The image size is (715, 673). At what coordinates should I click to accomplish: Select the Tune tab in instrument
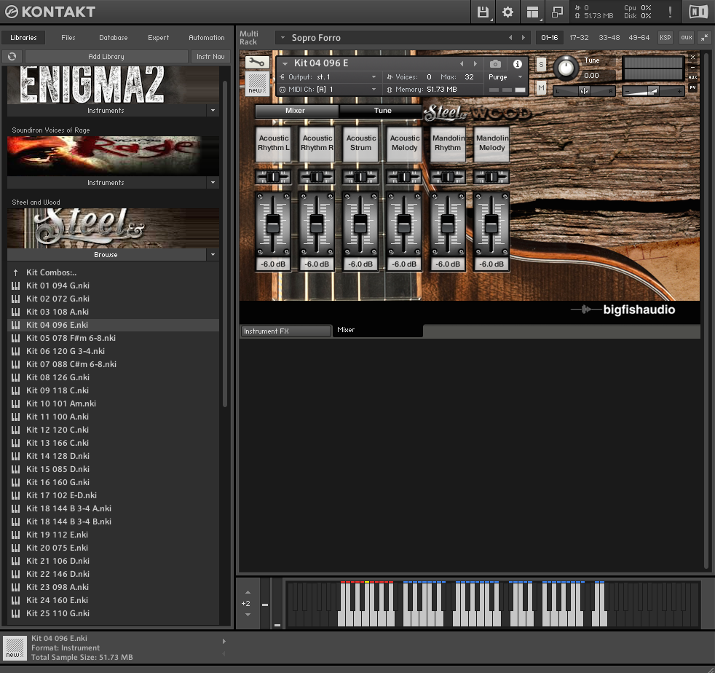(382, 111)
